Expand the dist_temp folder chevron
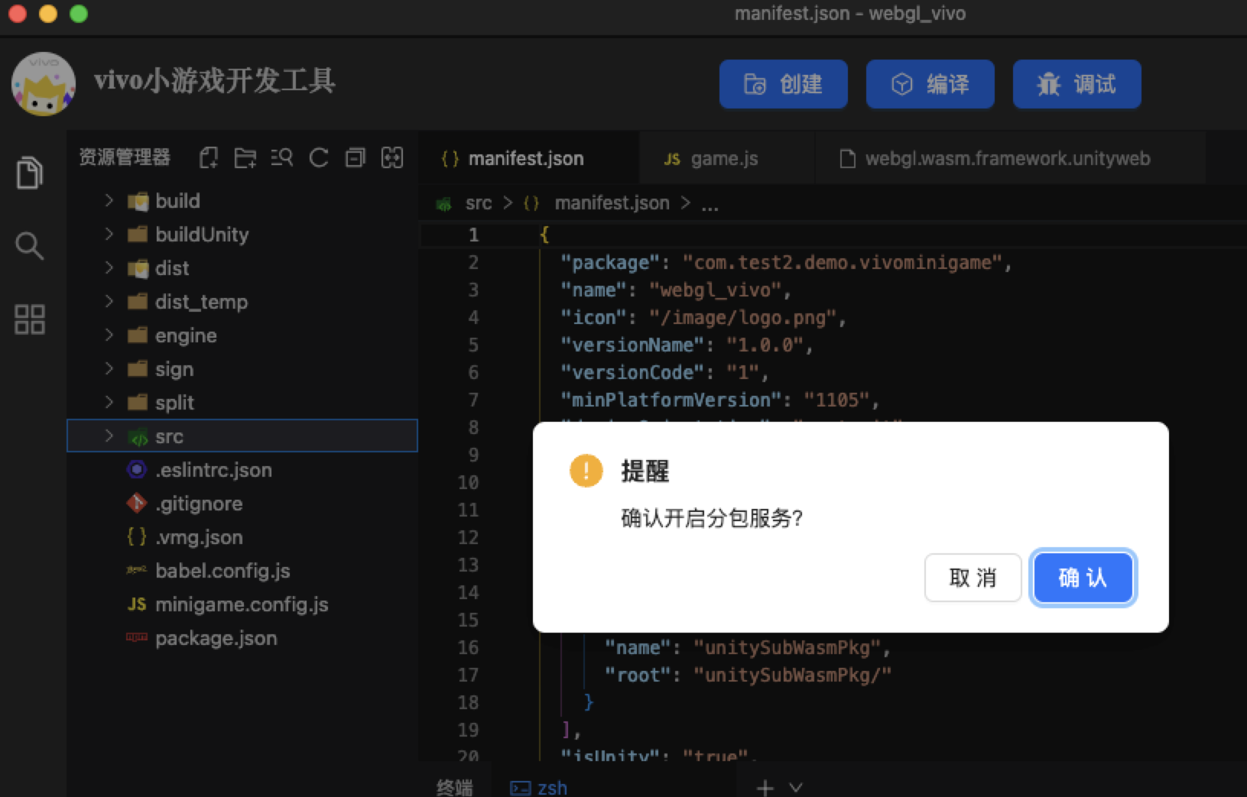Screen dimensions: 1247x797 click(x=109, y=301)
